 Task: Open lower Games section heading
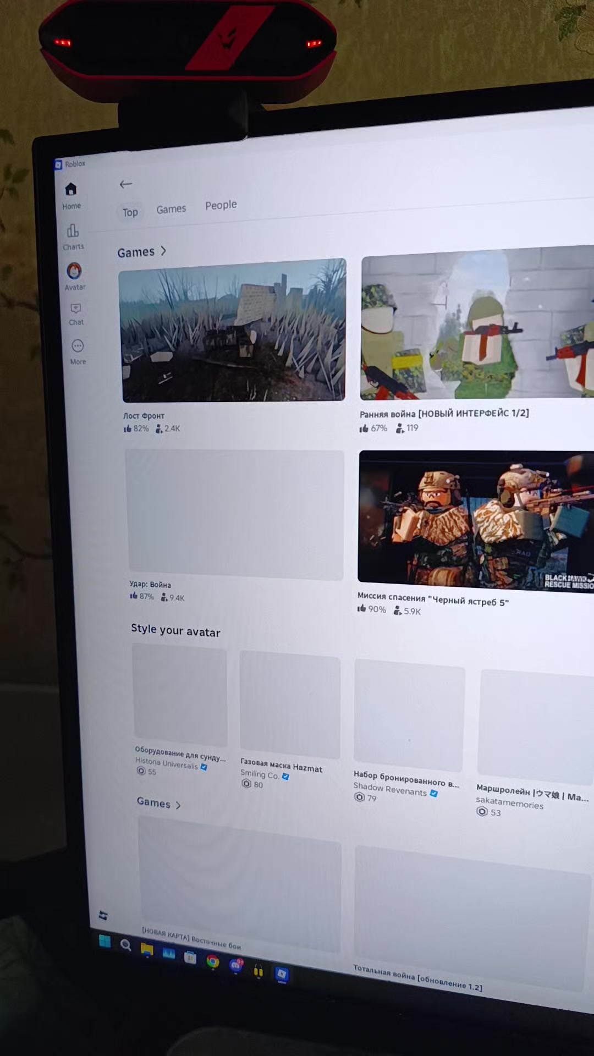click(x=153, y=802)
